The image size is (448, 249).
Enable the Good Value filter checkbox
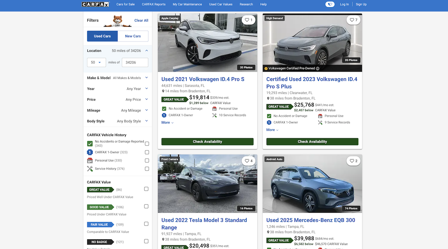pos(146,206)
